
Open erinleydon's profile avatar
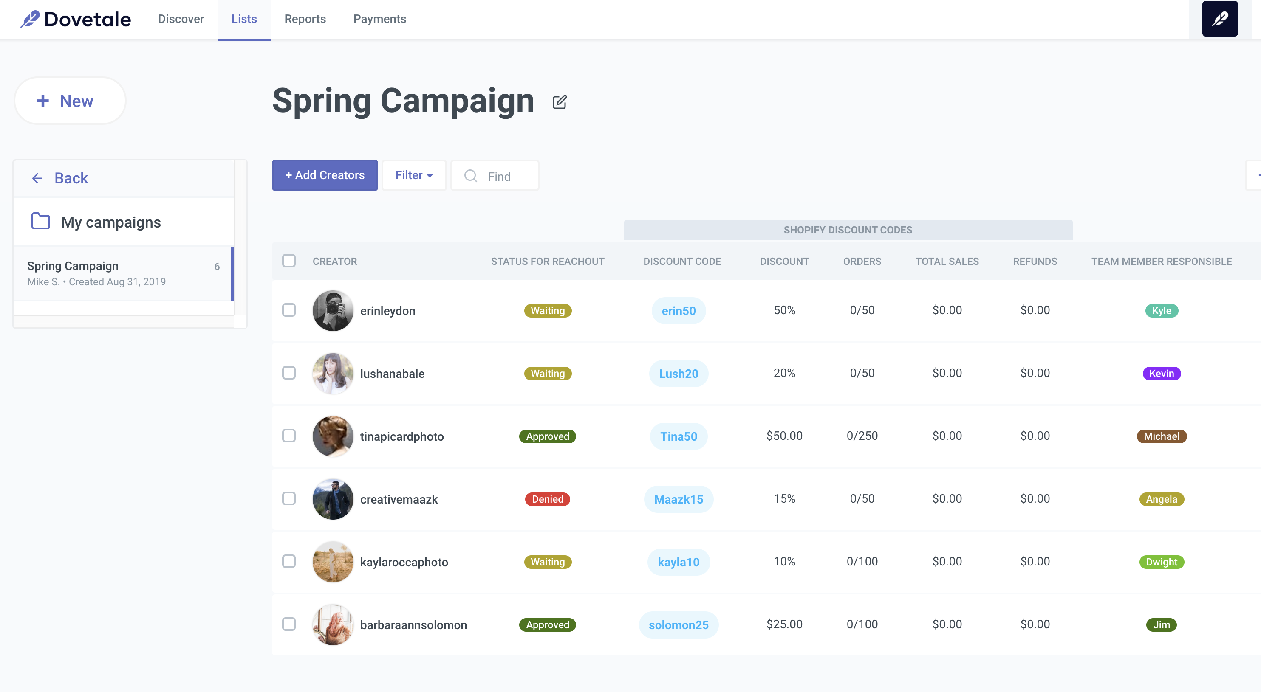333,310
